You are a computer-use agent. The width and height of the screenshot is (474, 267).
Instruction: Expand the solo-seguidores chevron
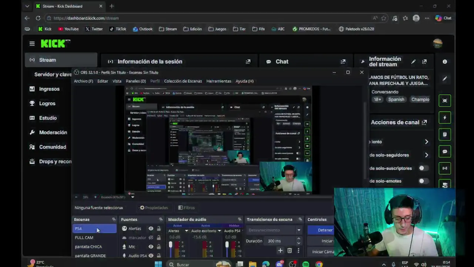tap(427, 155)
